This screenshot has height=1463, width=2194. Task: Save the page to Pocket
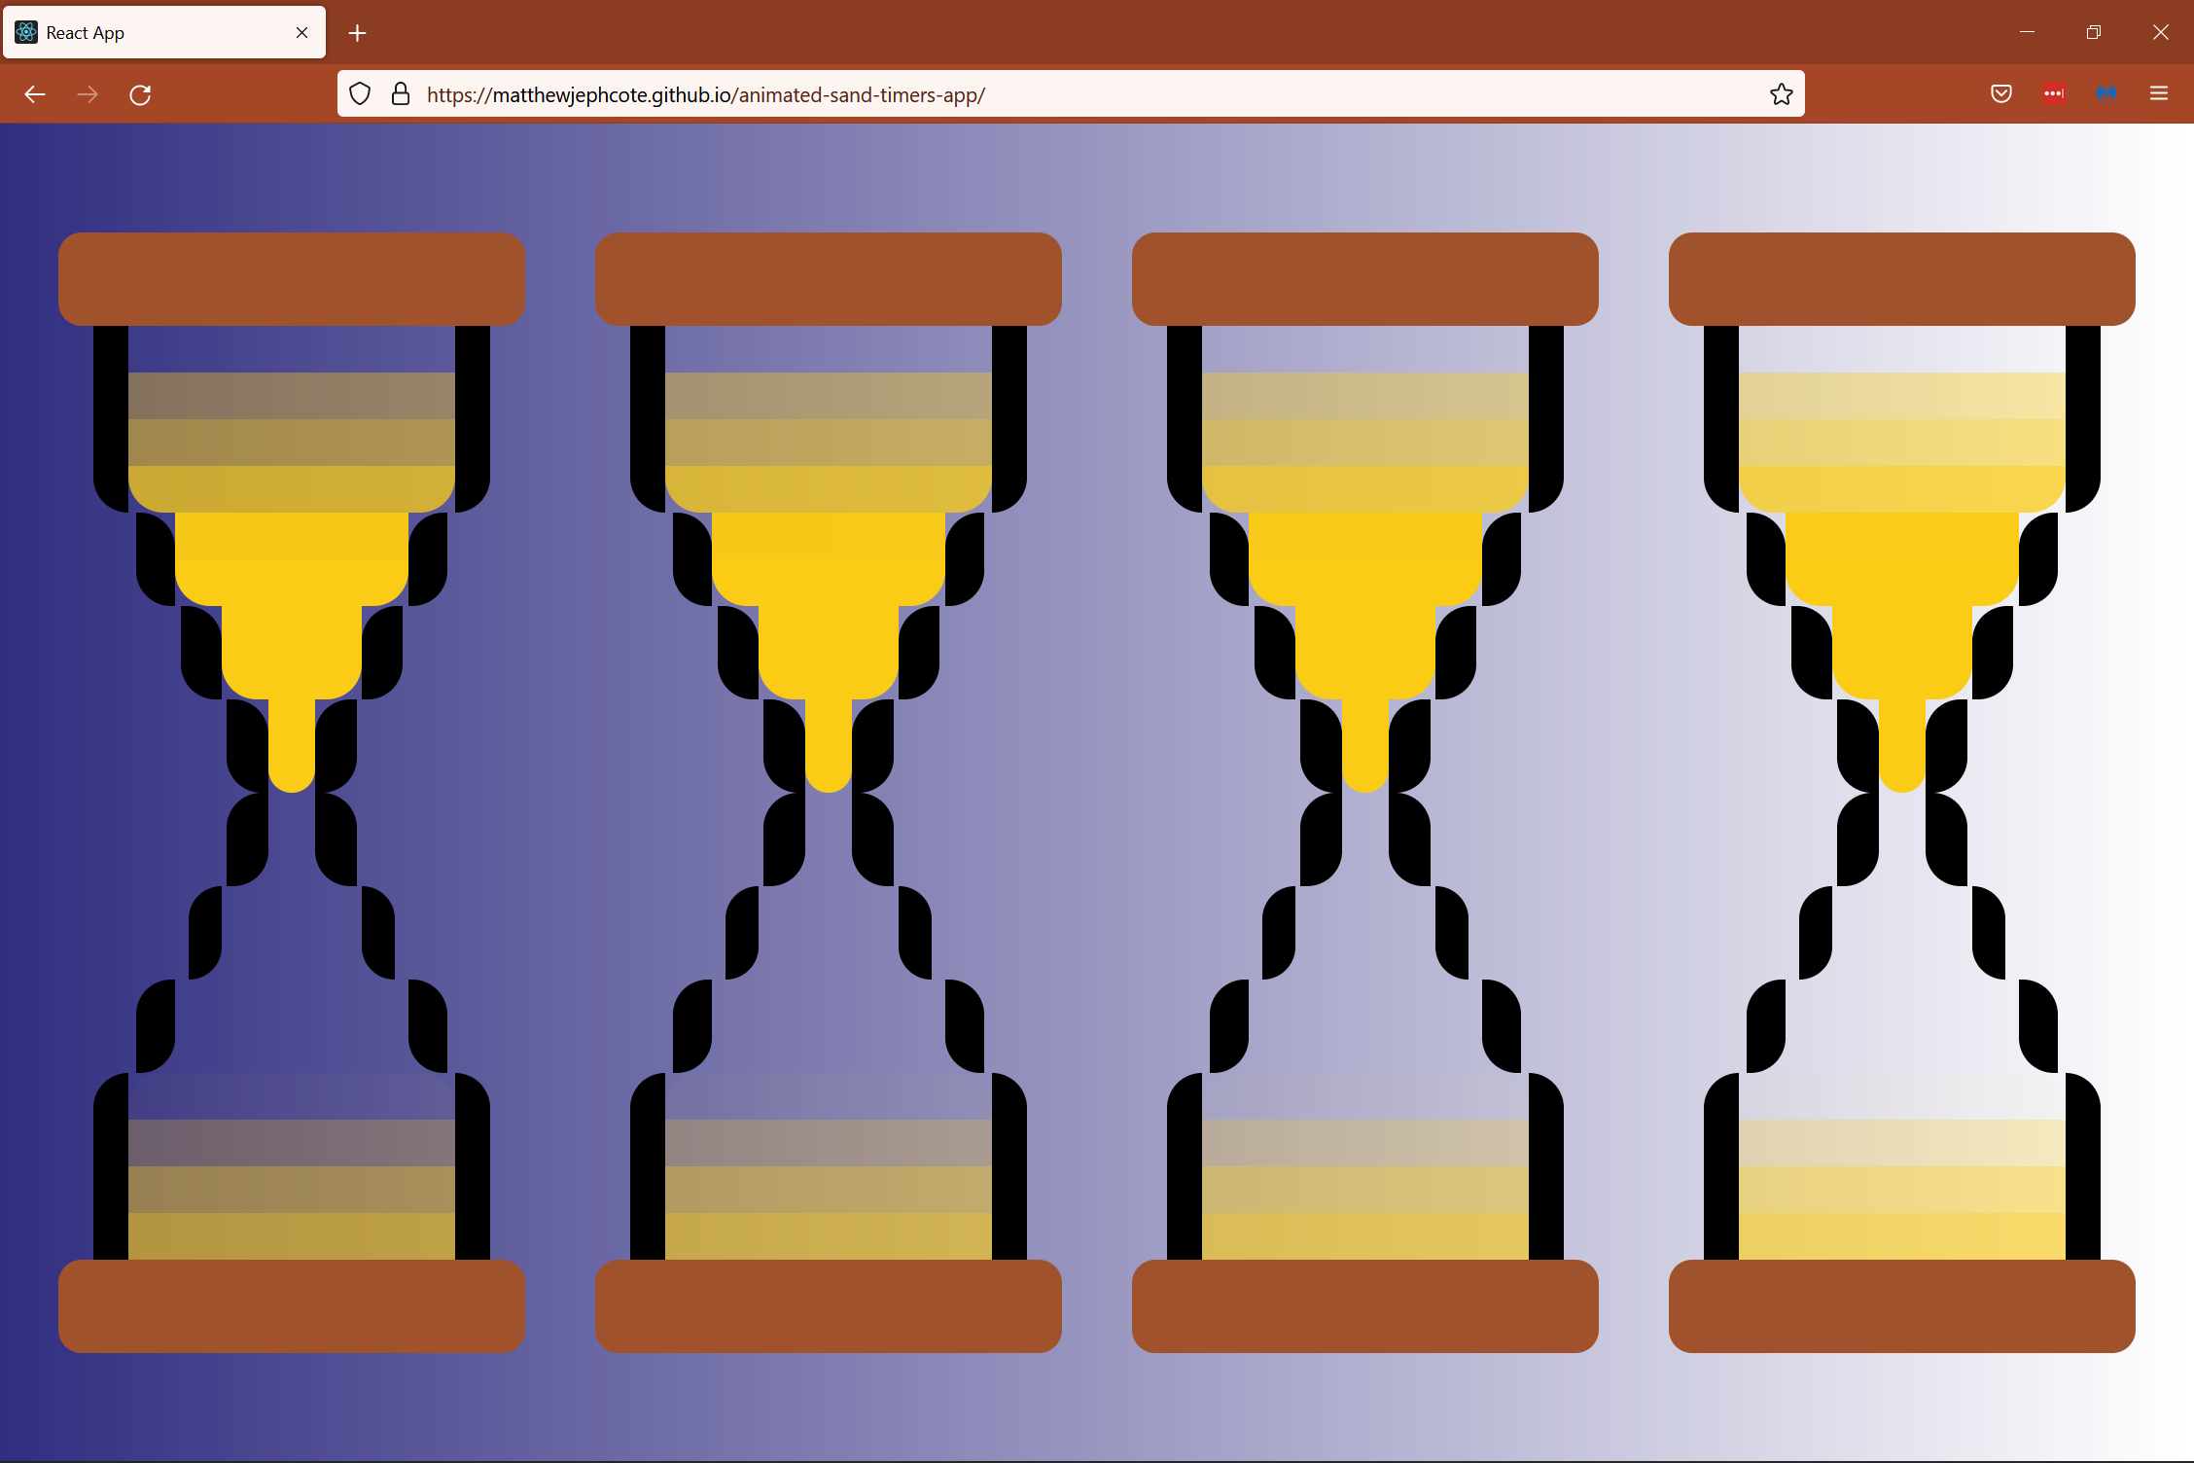(2000, 93)
